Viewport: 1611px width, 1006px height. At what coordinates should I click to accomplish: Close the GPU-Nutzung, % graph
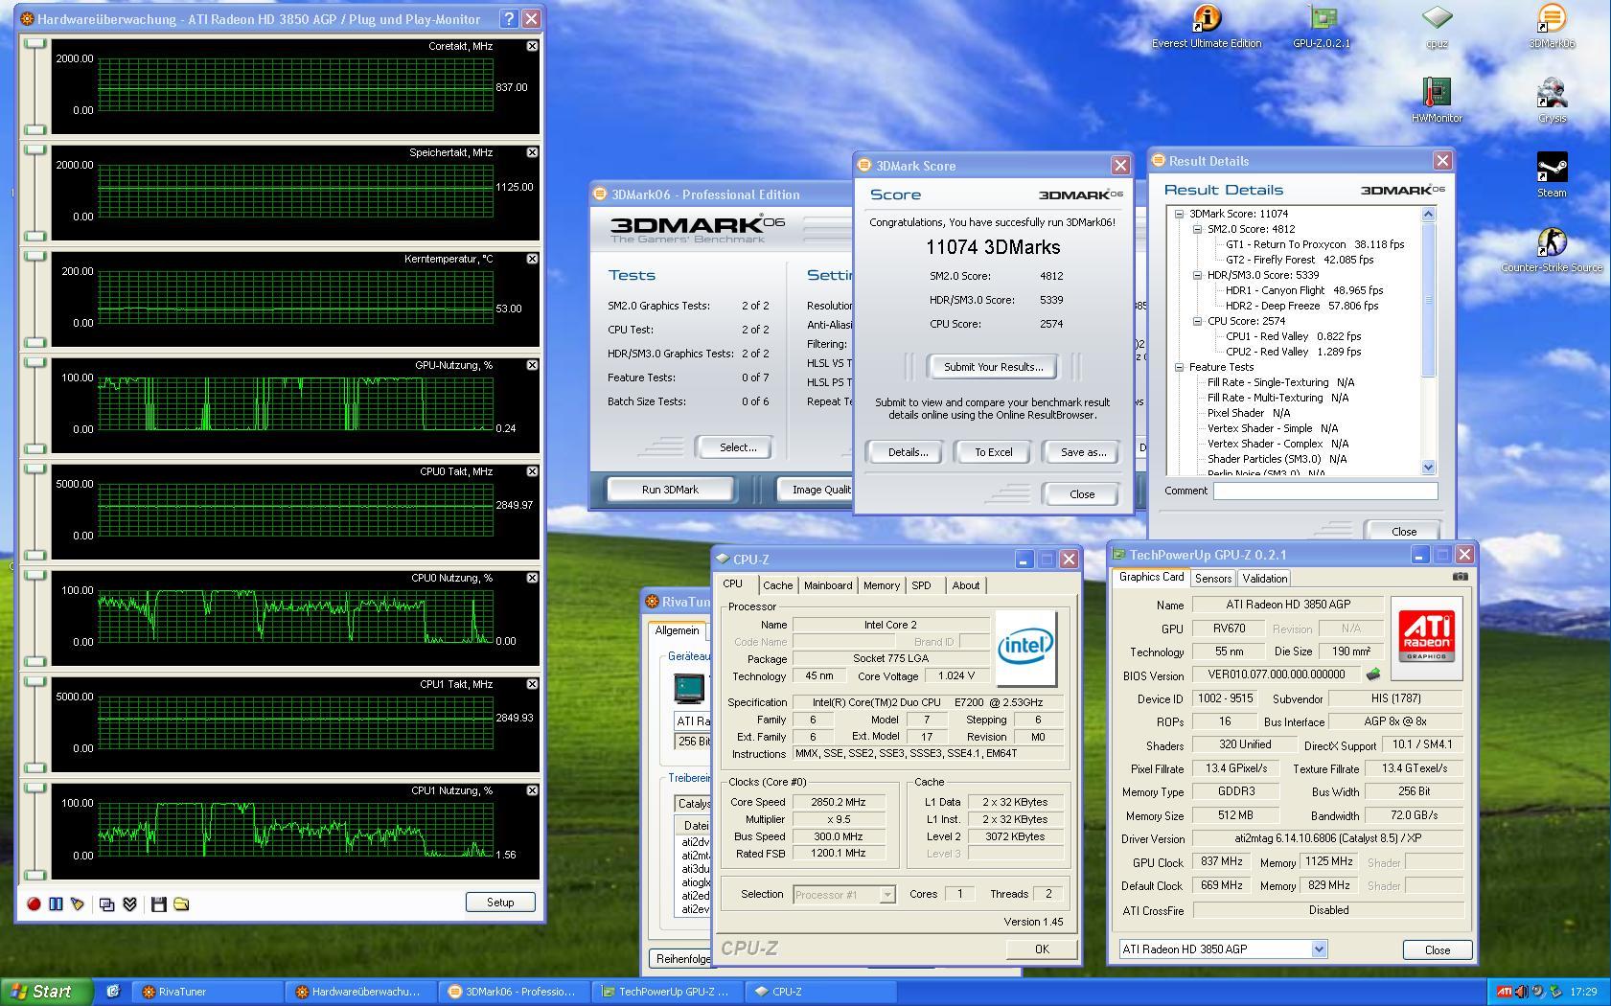pyautogui.click(x=532, y=365)
